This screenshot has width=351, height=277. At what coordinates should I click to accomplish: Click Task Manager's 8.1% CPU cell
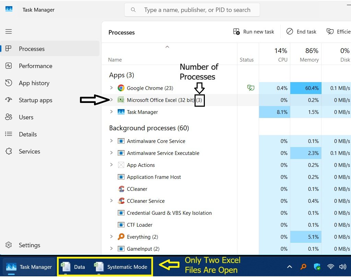pos(275,112)
